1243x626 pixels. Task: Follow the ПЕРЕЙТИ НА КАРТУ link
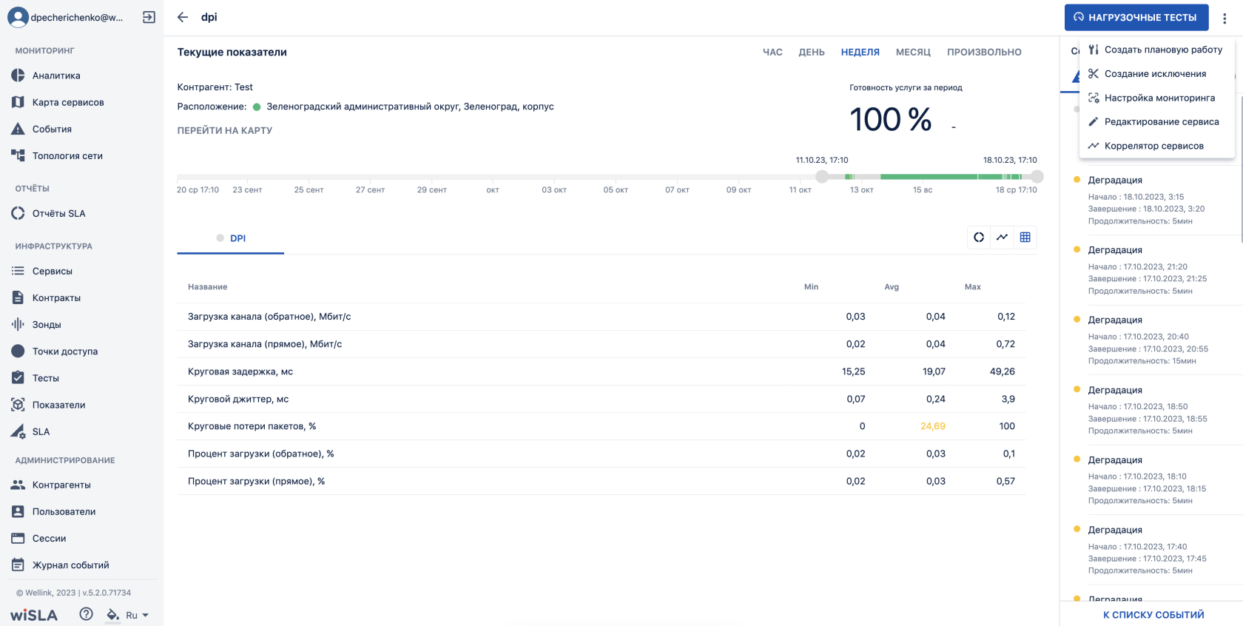pos(225,130)
